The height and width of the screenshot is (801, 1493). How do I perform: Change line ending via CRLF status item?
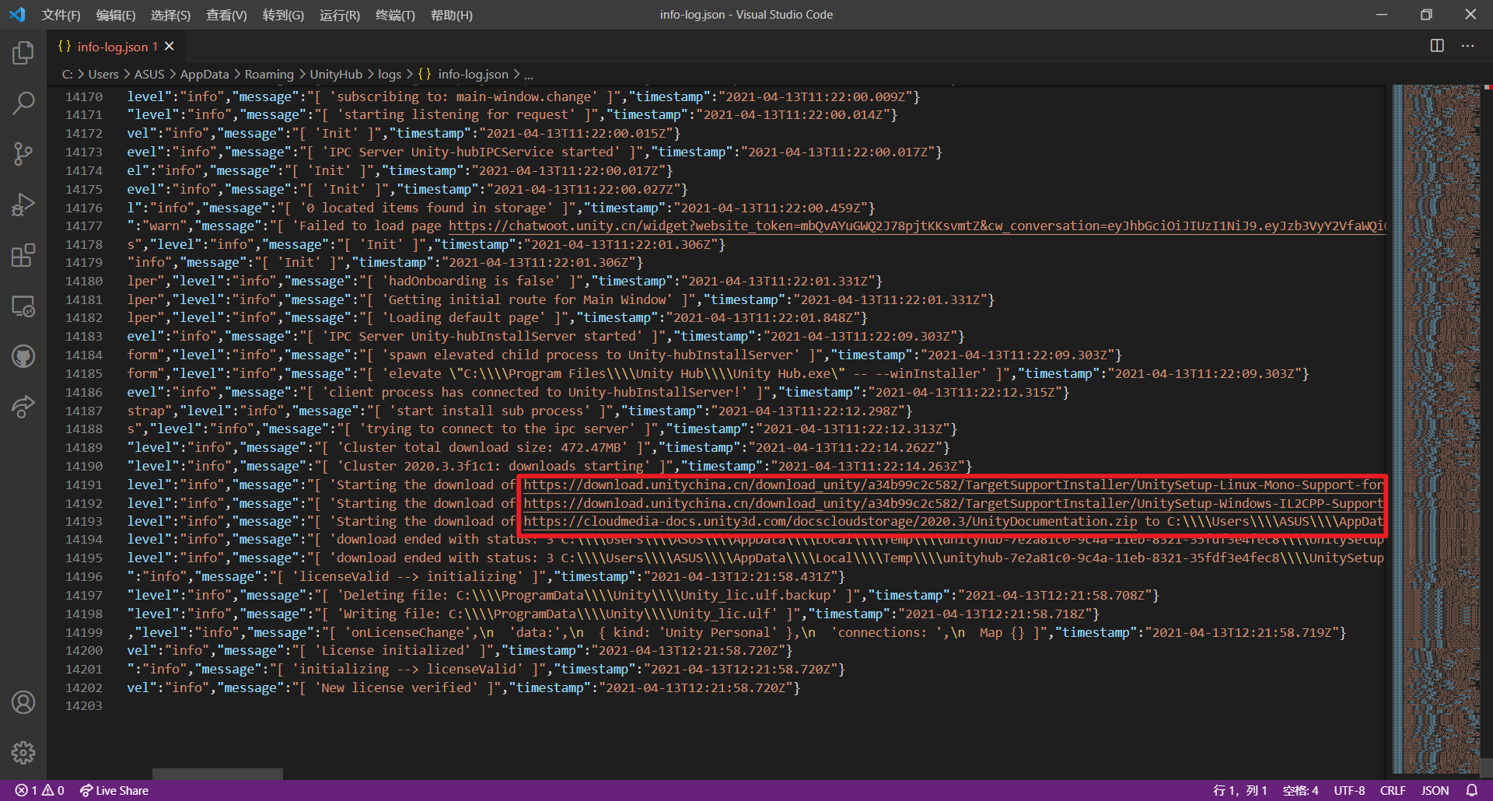pos(1393,790)
